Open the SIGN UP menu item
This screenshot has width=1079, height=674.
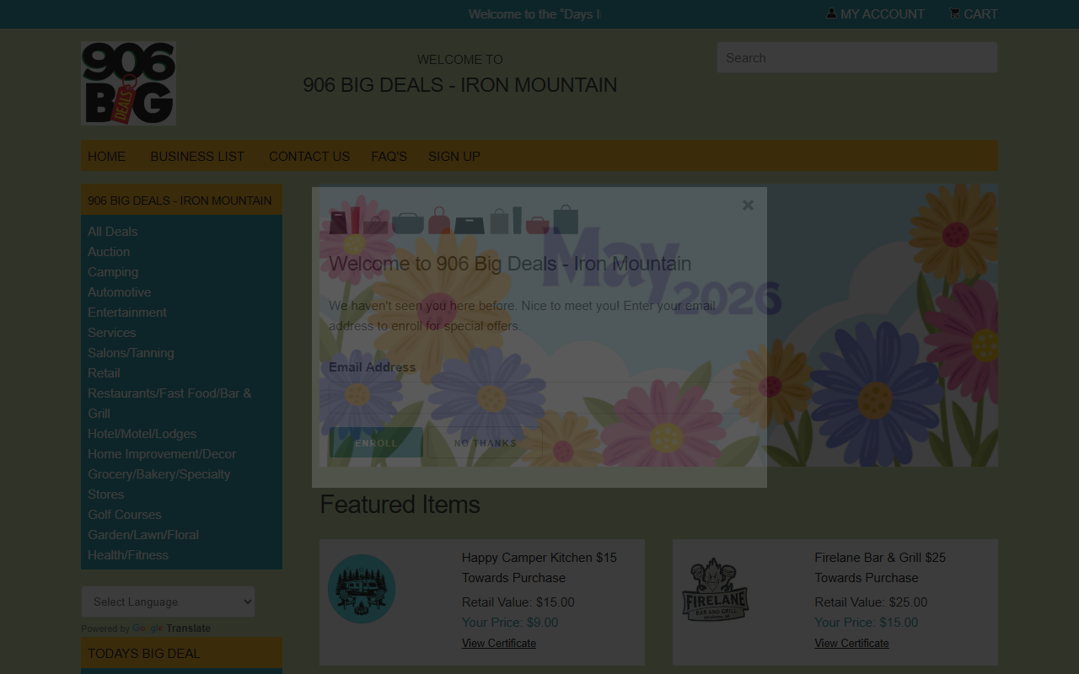454,156
